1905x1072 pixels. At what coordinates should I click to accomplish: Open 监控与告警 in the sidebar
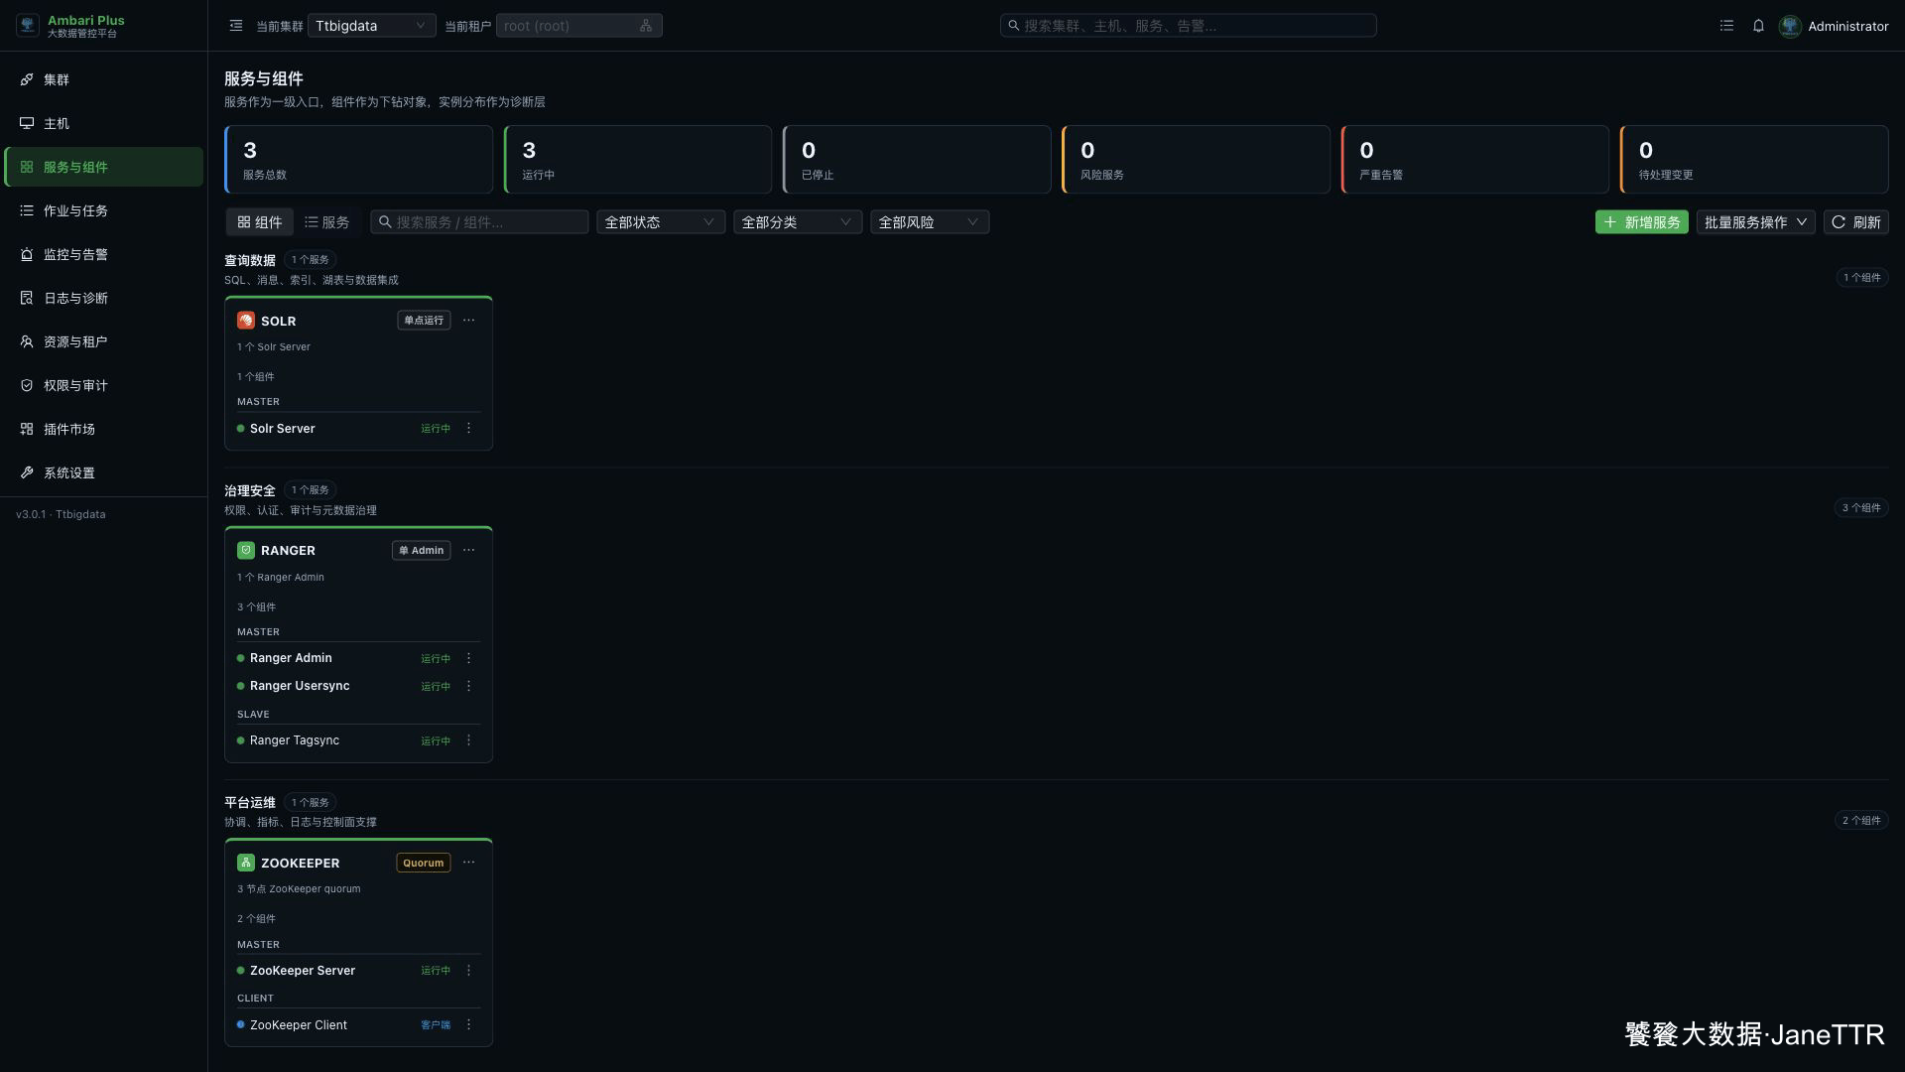click(103, 254)
